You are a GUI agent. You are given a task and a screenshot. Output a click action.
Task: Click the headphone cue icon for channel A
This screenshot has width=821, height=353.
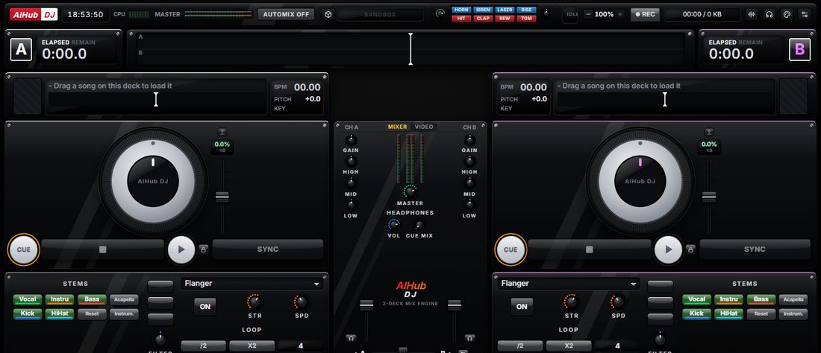tap(351, 338)
